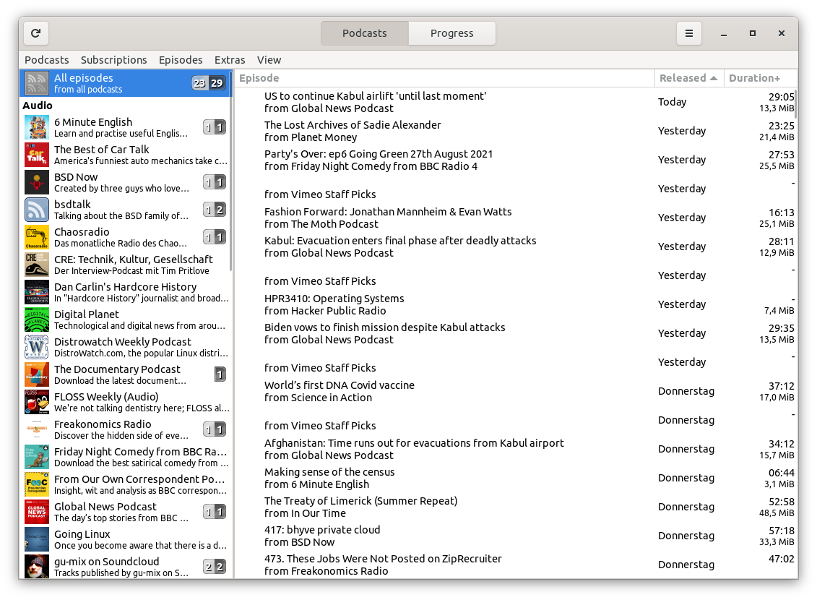Click the 06:44 duration cell
The width and height of the screenshot is (817, 600).
pos(782,473)
